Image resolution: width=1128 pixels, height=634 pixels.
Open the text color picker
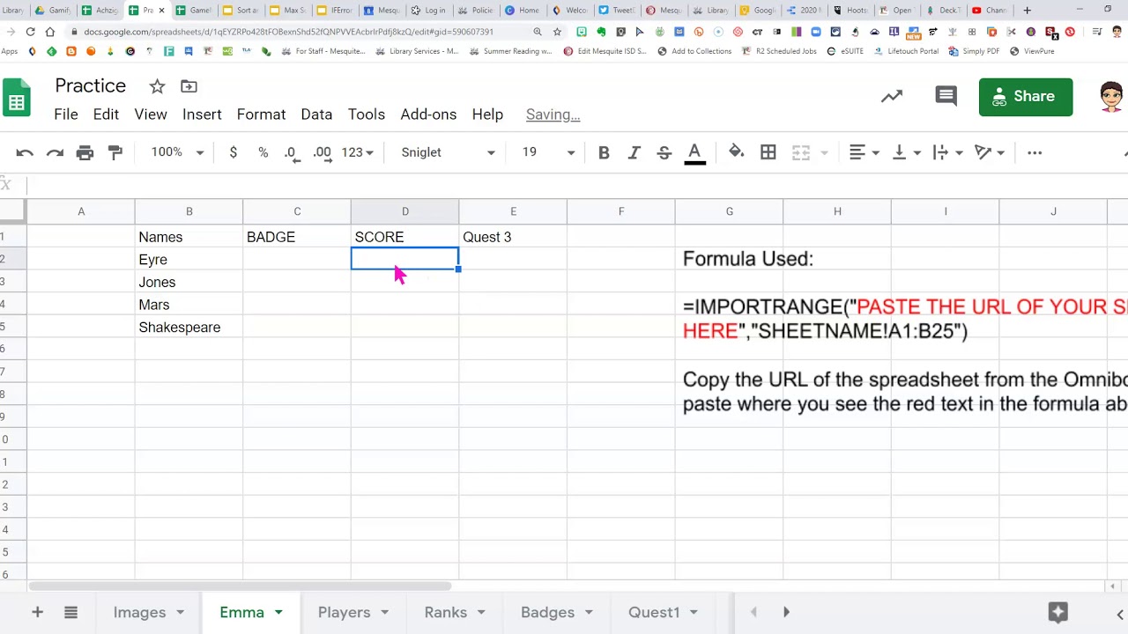[x=694, y=152]
